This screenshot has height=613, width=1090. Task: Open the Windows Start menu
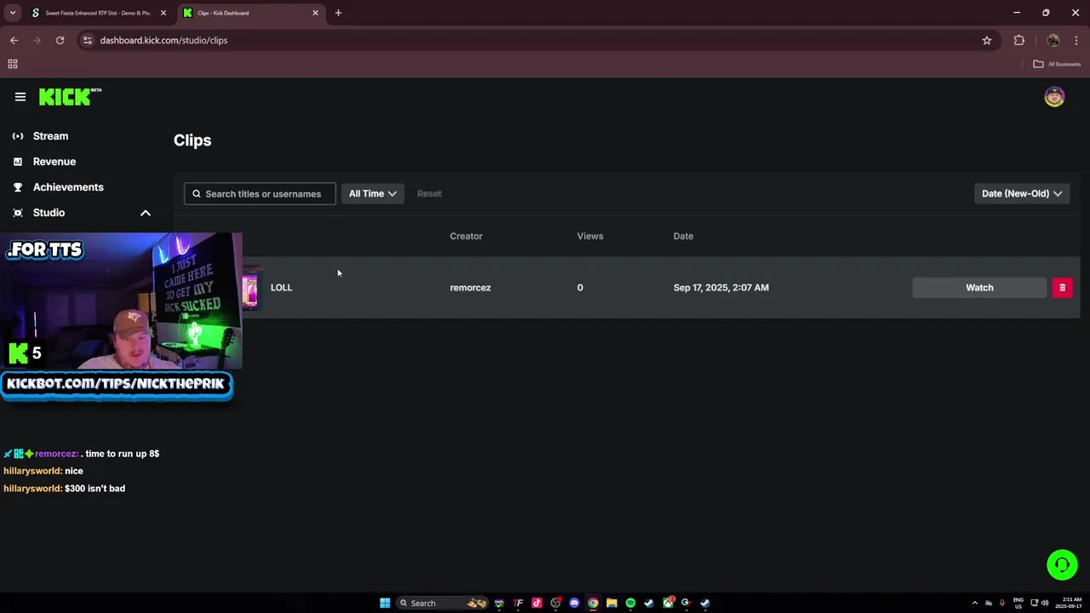click(x=385, y=603)
